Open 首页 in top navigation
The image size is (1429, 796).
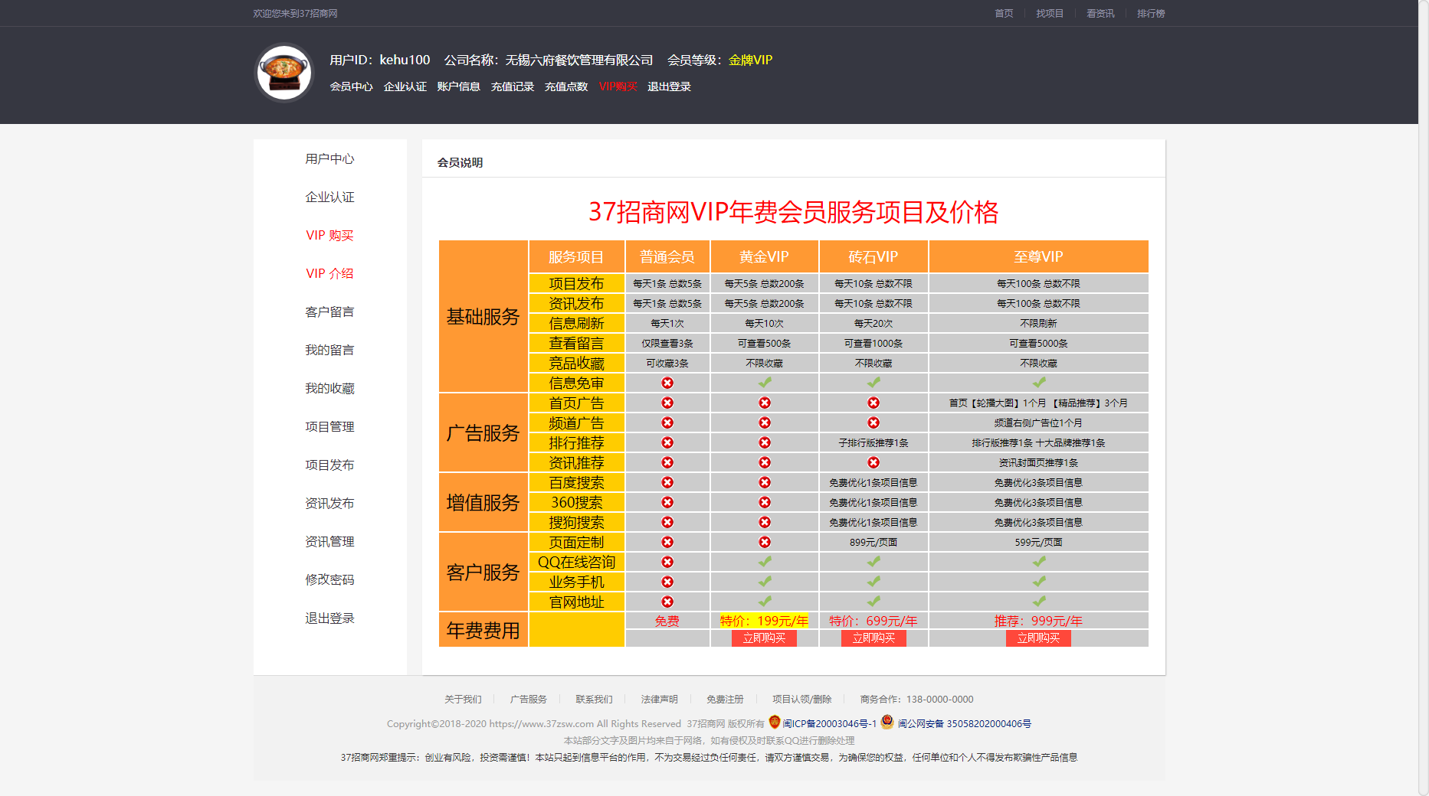point(1004,14)
